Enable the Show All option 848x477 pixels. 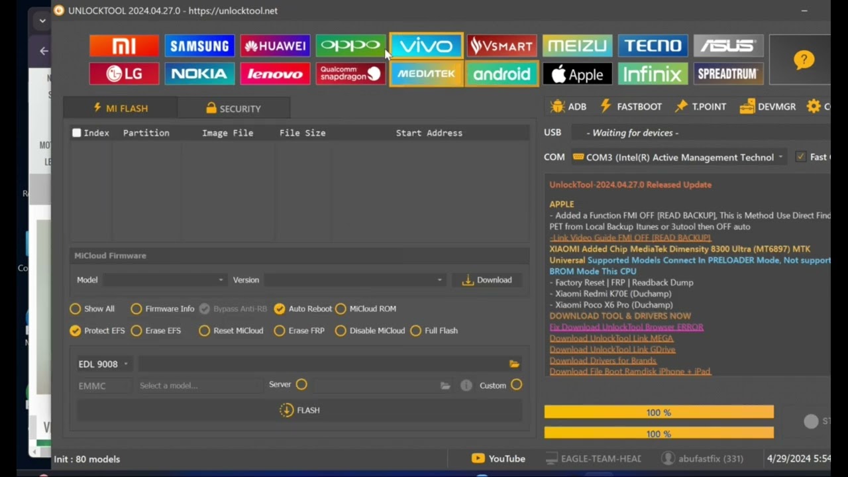pos(92,309)
